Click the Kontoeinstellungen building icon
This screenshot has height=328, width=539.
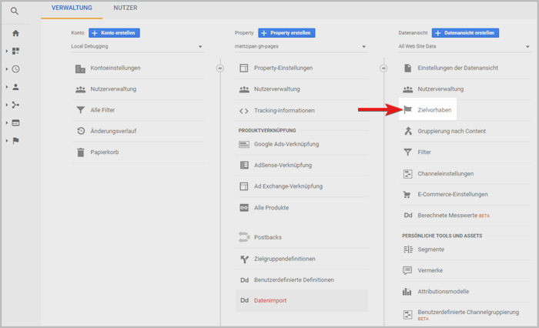coord(80,69)
